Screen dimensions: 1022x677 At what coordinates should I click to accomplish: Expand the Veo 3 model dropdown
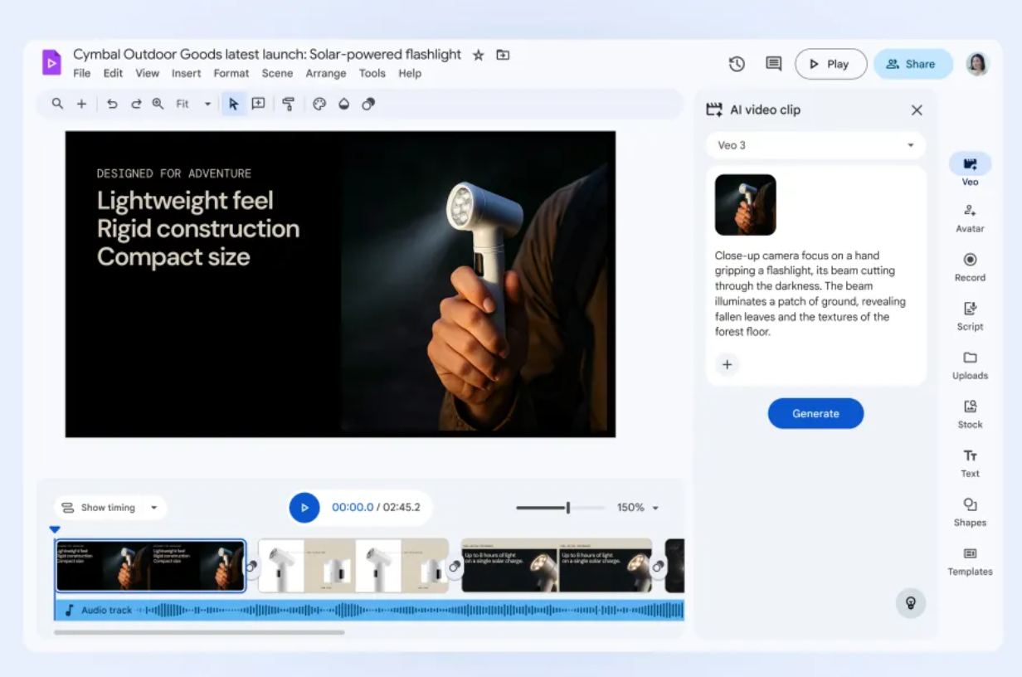[x=815, y=145]
